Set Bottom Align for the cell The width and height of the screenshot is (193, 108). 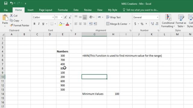click(x=85, y=17)
